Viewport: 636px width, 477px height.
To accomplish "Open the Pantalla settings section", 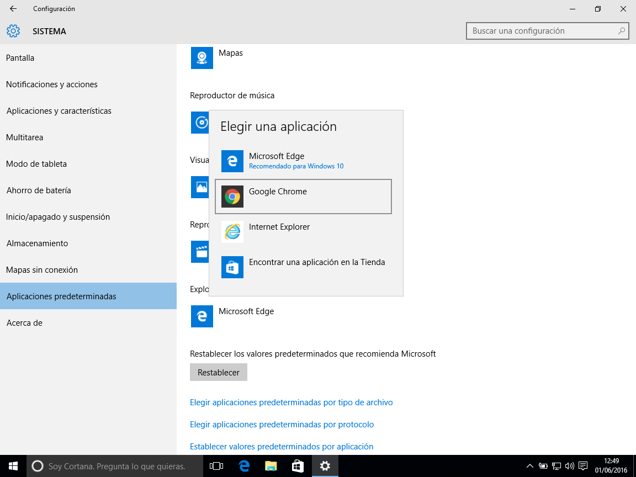I will (88, 57).
